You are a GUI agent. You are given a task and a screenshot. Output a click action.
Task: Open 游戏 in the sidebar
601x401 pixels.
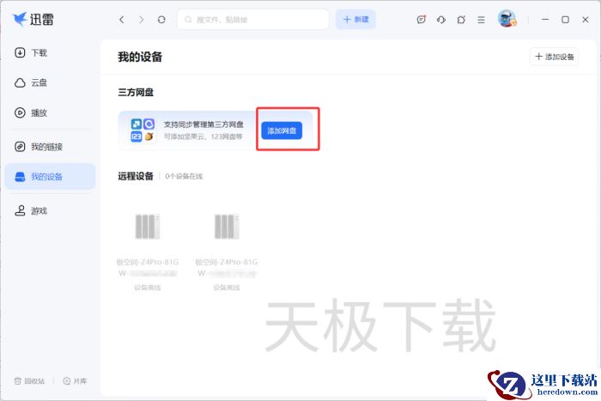50,210
